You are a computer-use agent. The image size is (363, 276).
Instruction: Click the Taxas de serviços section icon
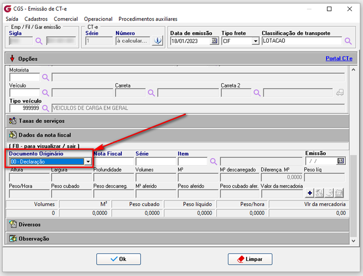(13, 121)
